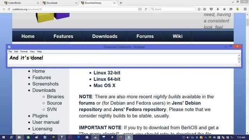Viewport: 249px width, 140px height.
Task: Open Jens' Fedora repository link
Action: coord(139,109)
